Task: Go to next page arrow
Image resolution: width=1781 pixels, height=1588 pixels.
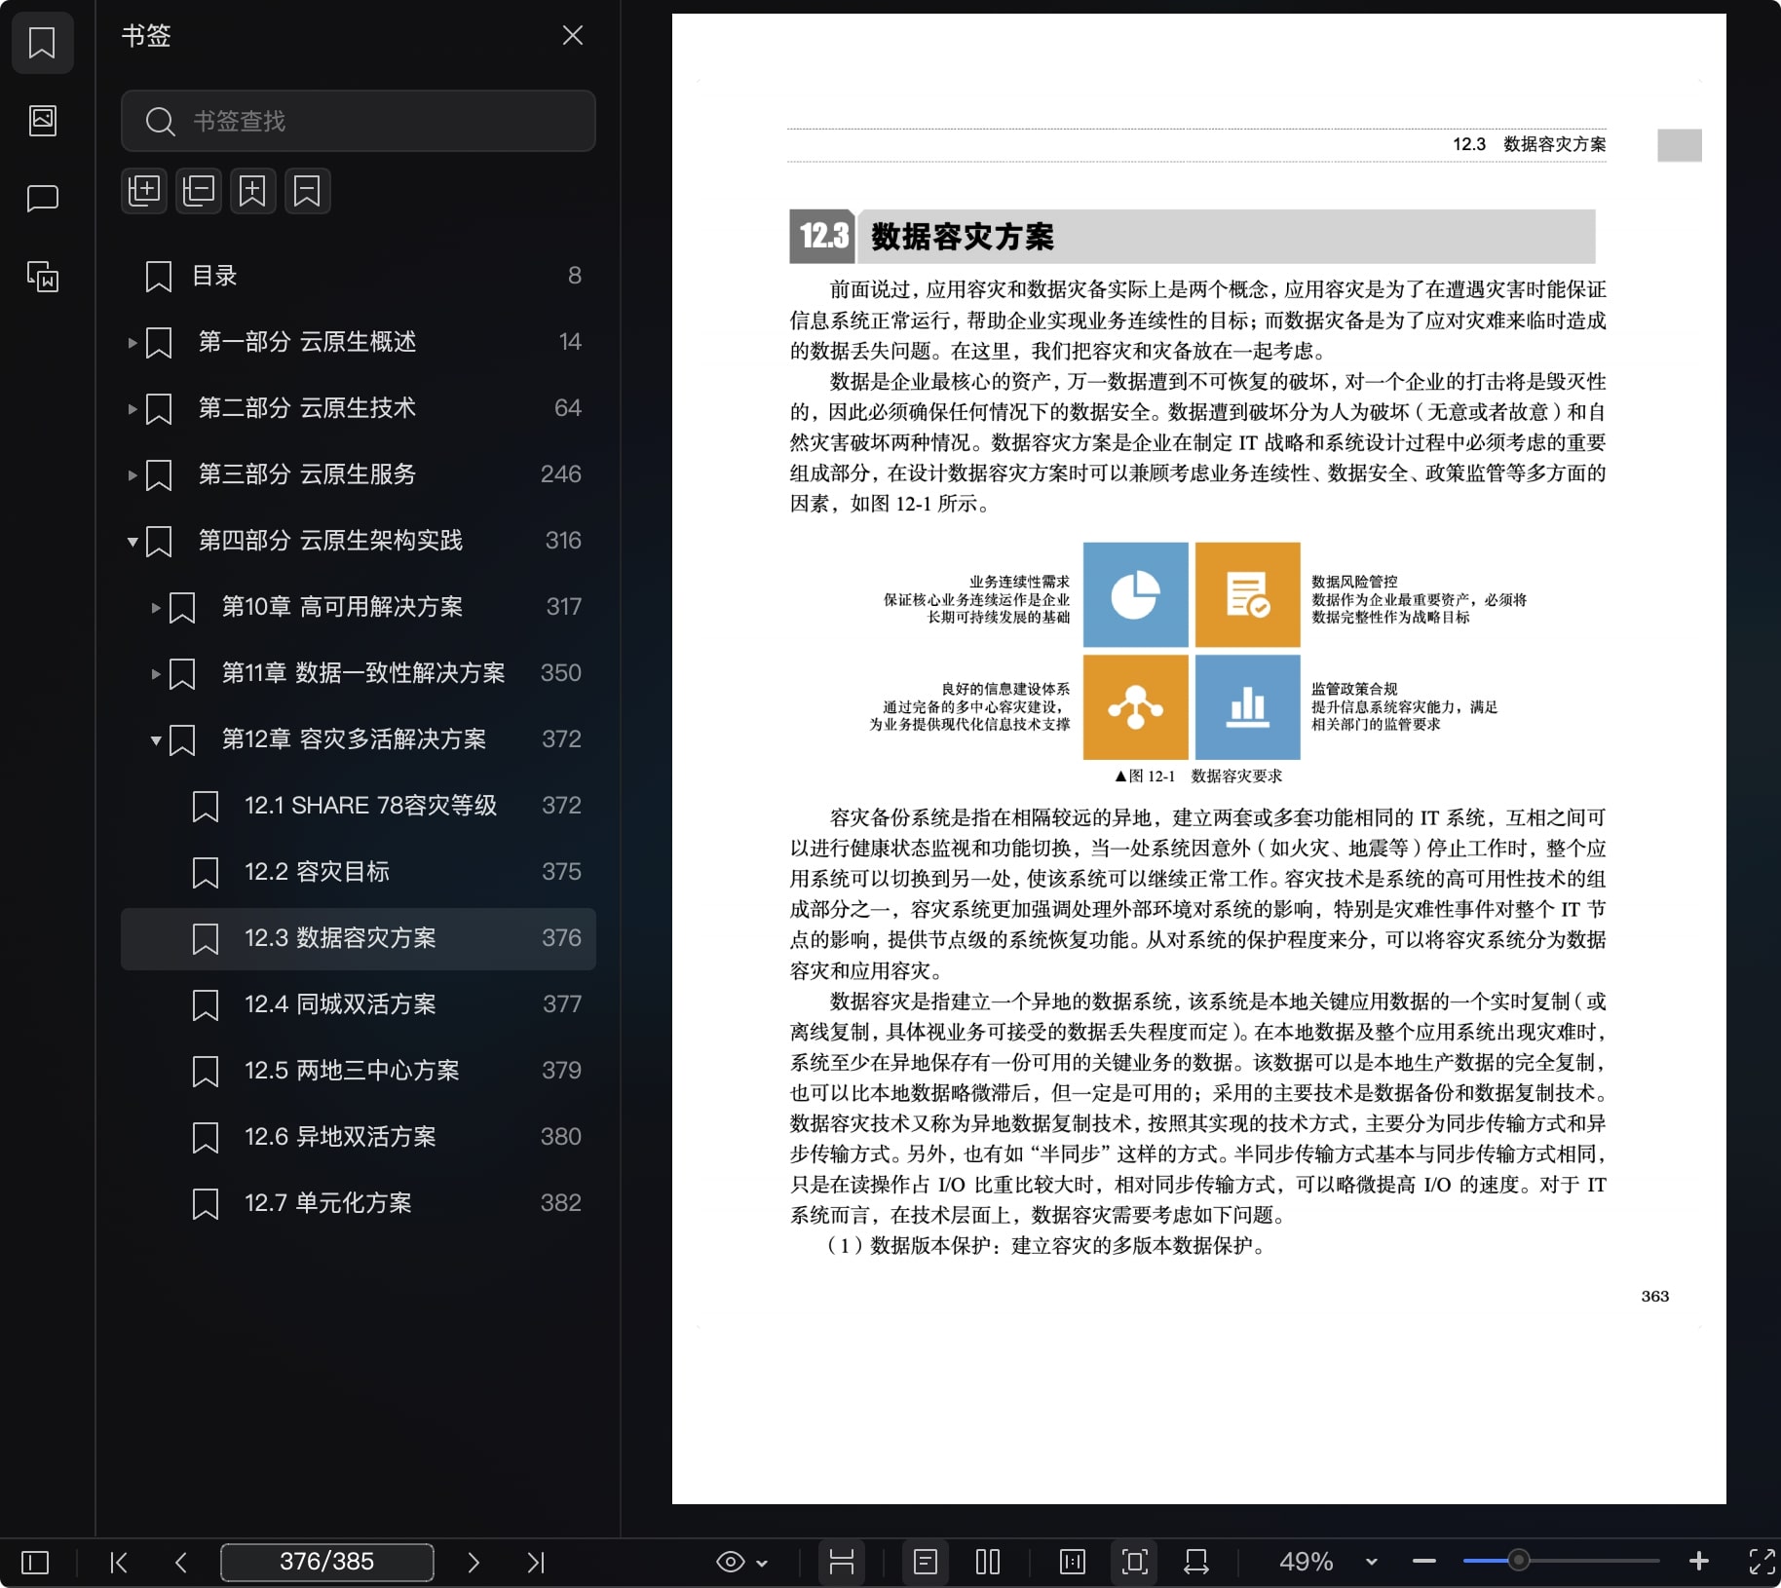Action: pos(474,1563)
